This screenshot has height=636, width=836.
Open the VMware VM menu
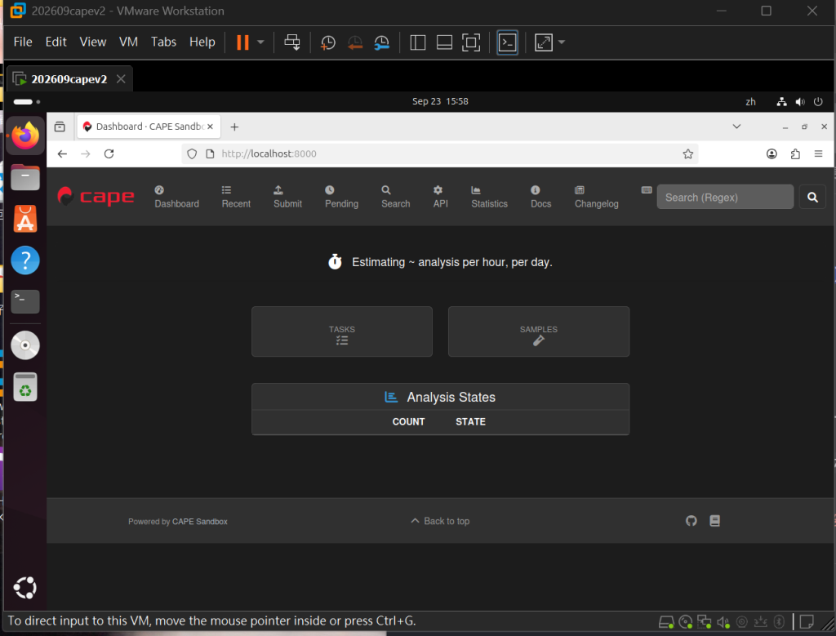pyautogui.click(x=128, y=42)
